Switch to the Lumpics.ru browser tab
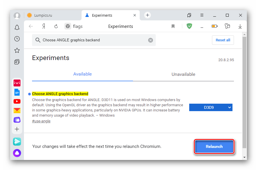This screenshot has width=257, height=170. [x=43, y=15]
